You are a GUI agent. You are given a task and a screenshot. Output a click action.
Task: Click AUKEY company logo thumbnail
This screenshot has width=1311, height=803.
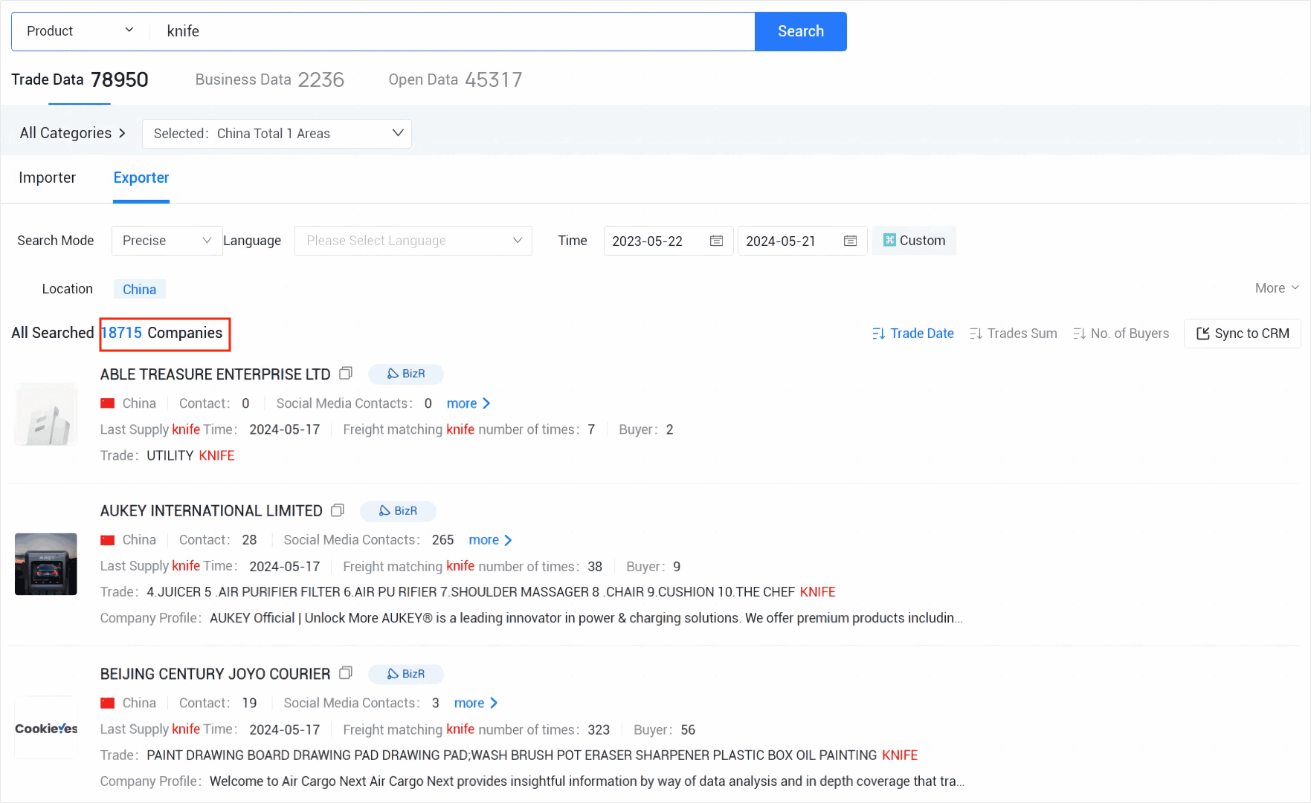tap(46, 564)
